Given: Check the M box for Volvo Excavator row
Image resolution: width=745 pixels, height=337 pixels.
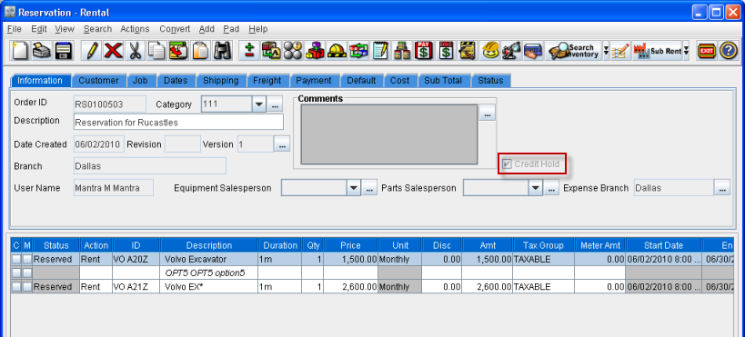Looking at the screenshot, I should 27,260.
